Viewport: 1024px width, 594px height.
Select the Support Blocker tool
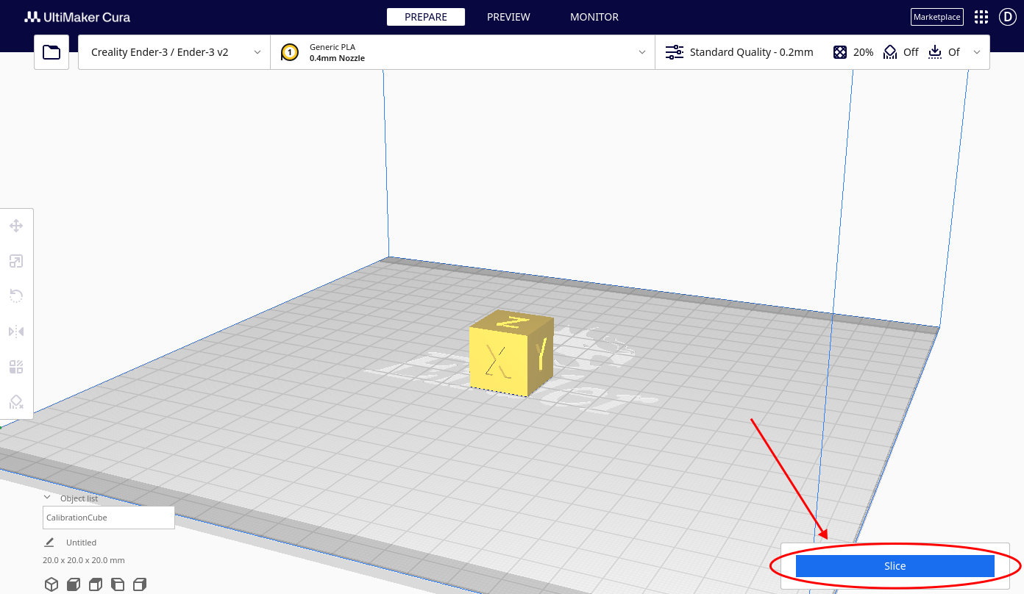(16, 401)
